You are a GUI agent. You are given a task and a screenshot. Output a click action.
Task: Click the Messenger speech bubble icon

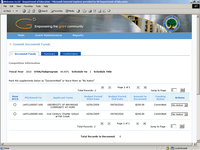tap(109, 11)
